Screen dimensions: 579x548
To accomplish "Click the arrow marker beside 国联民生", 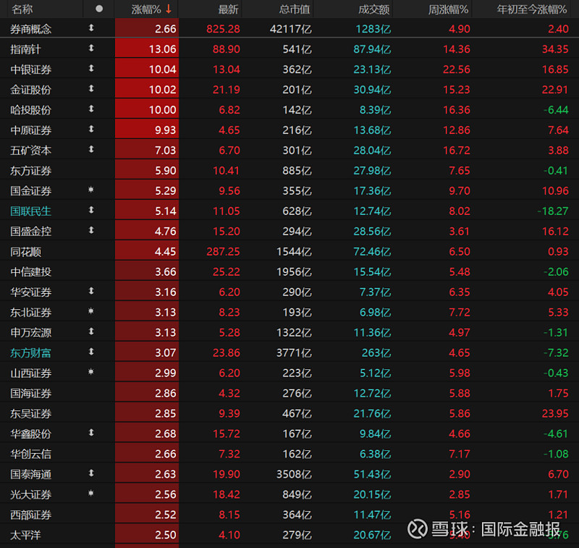I will [91, 210].
